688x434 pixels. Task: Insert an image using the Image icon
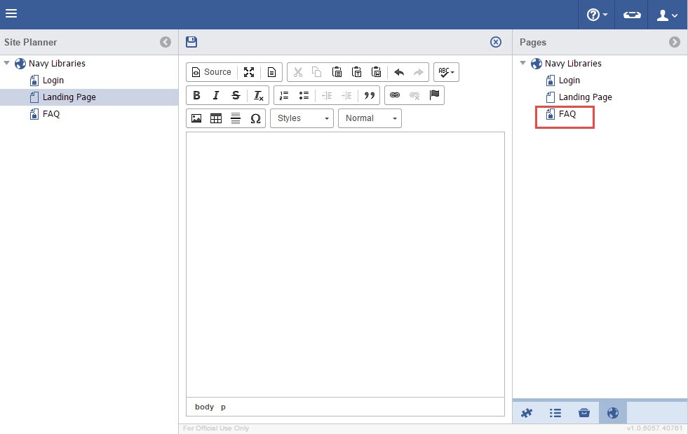[196, 118]
